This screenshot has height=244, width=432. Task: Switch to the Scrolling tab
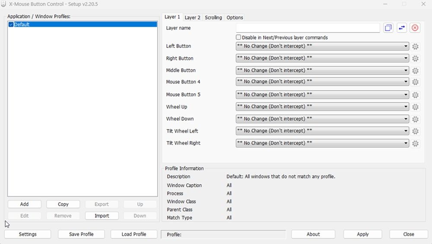point(213,18)
